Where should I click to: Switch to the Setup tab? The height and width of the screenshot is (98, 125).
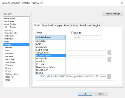point(37,25)
